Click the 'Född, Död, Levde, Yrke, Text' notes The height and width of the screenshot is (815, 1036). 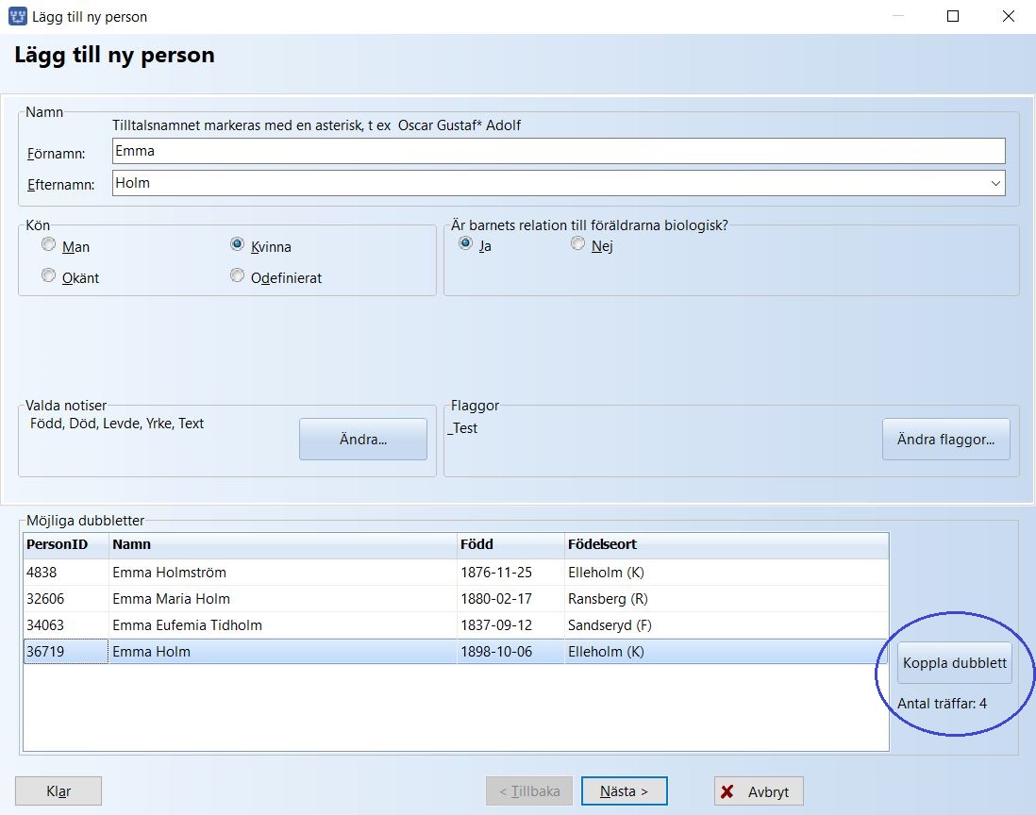117,424
